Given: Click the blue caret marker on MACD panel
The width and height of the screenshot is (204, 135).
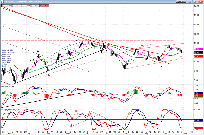Looking at the screenshot, I should 157,99.
